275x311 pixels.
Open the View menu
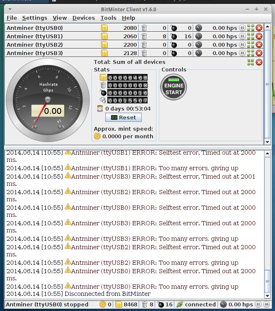60,18
